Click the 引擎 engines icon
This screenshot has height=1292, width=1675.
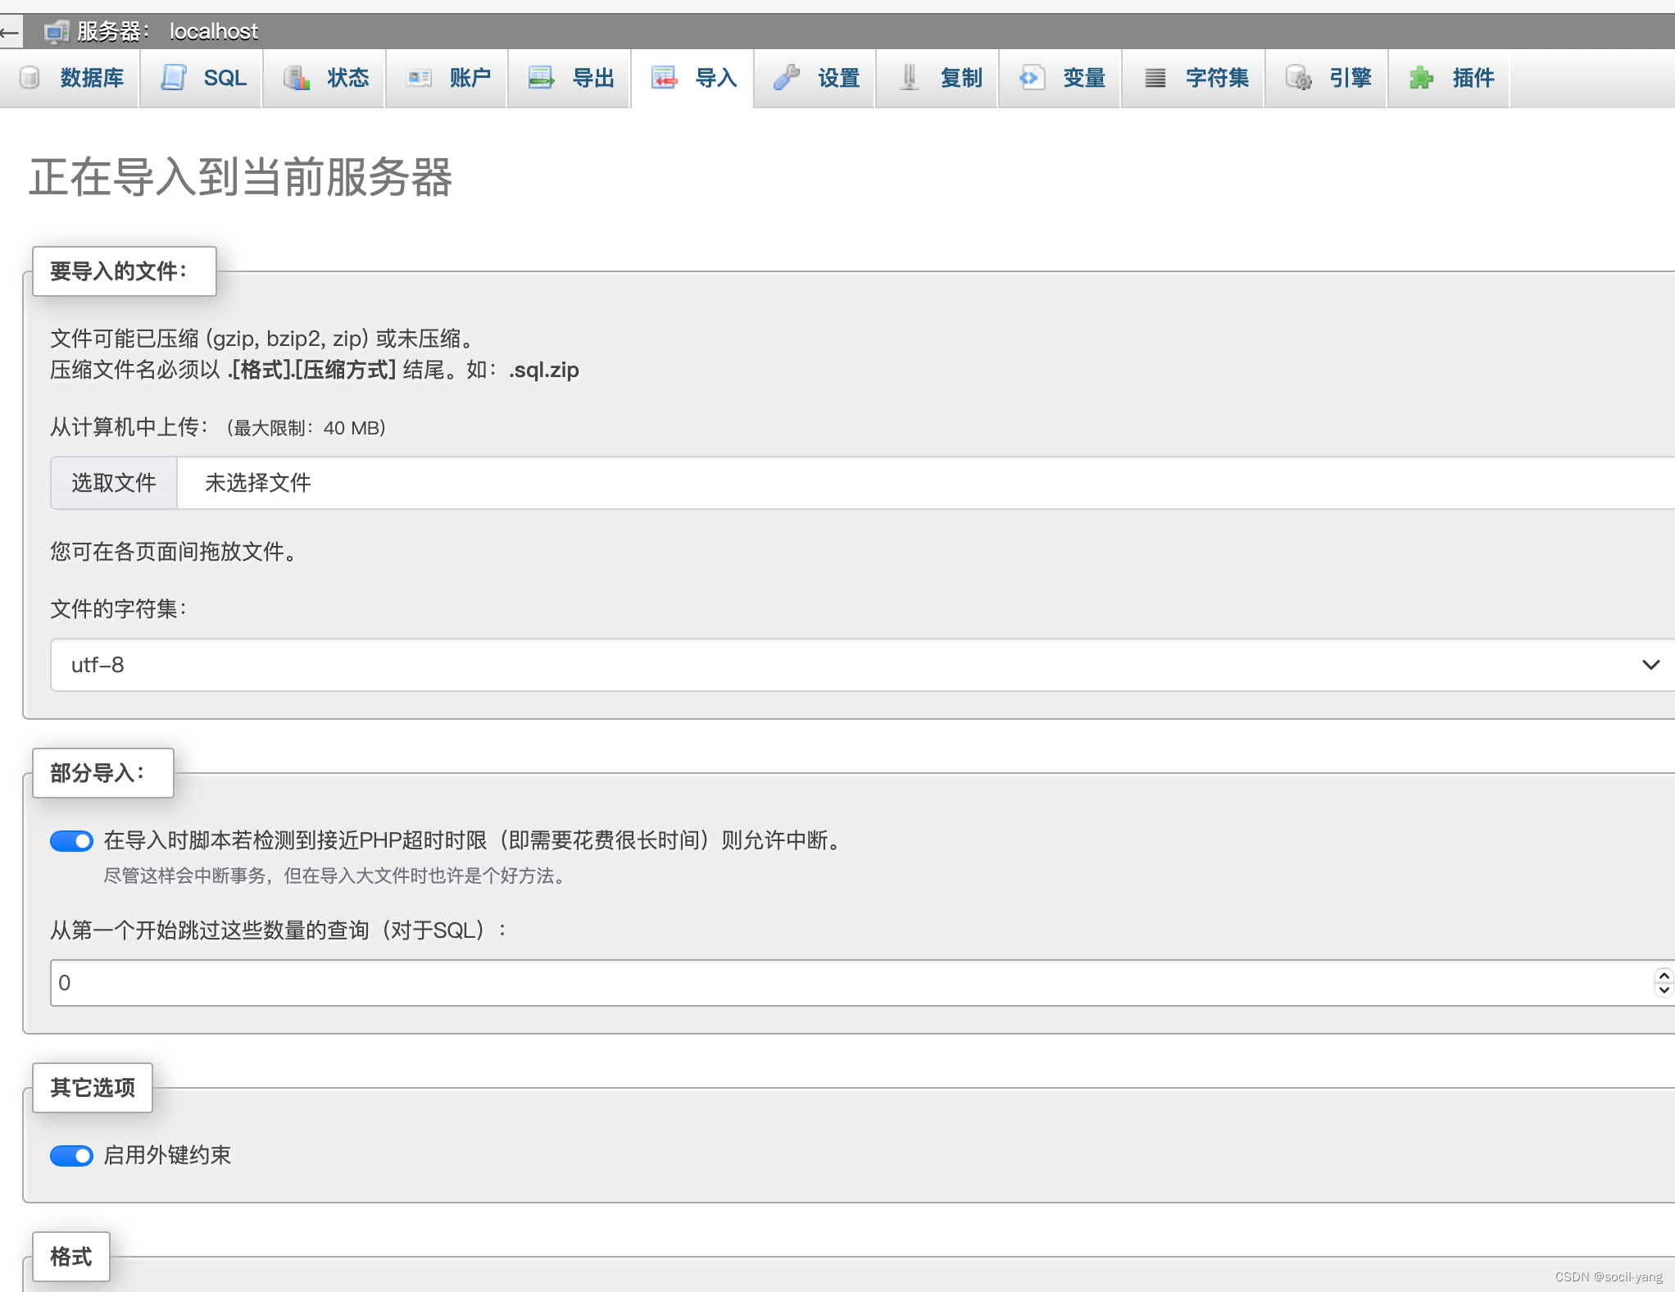coord(1298,78)
